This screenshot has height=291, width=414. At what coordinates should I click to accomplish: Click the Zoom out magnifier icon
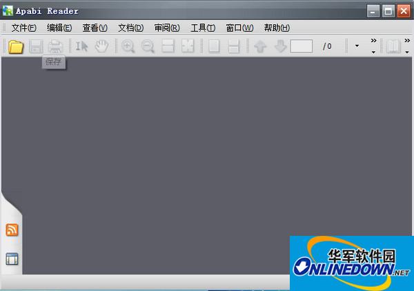(148, 46)
